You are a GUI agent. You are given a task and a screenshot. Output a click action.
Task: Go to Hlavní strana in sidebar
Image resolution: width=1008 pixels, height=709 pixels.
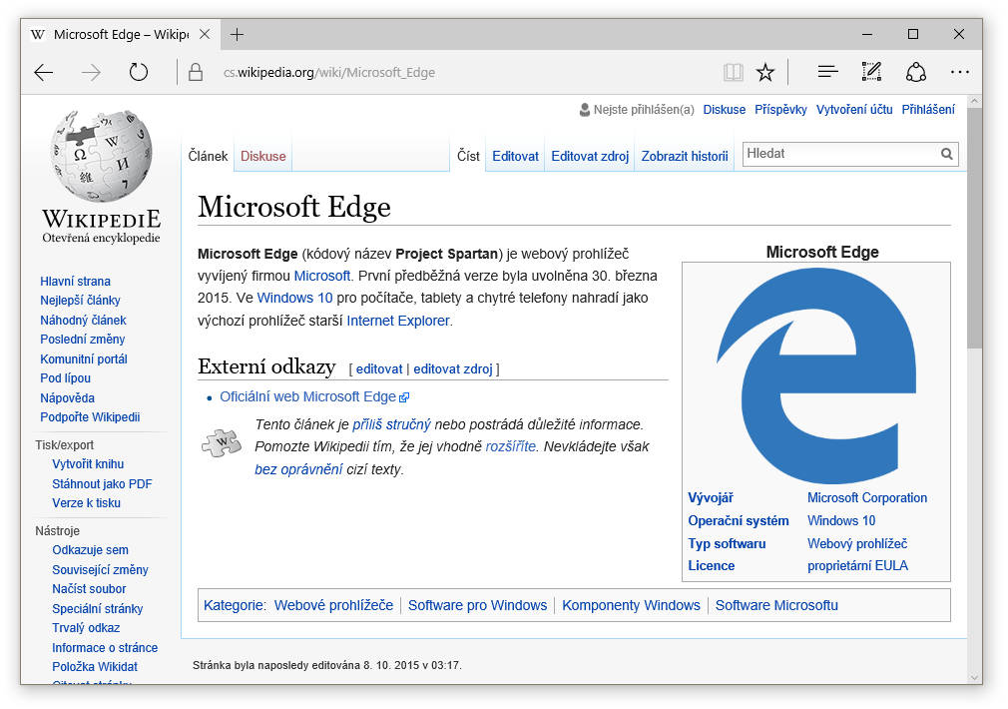coord(75,282)
